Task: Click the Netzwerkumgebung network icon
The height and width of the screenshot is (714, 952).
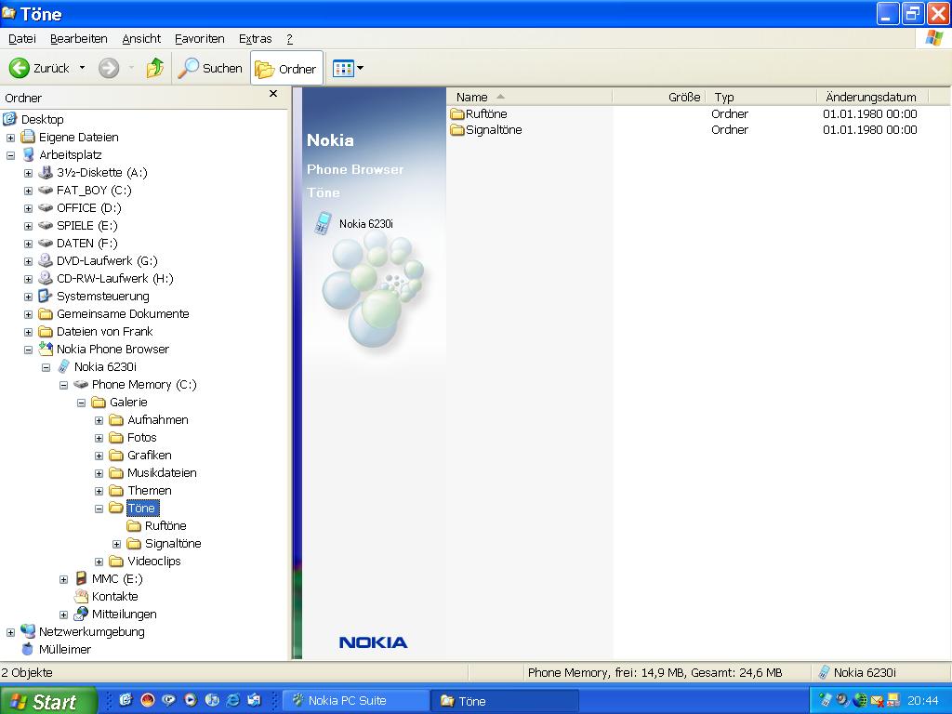Action: [28, 631]
